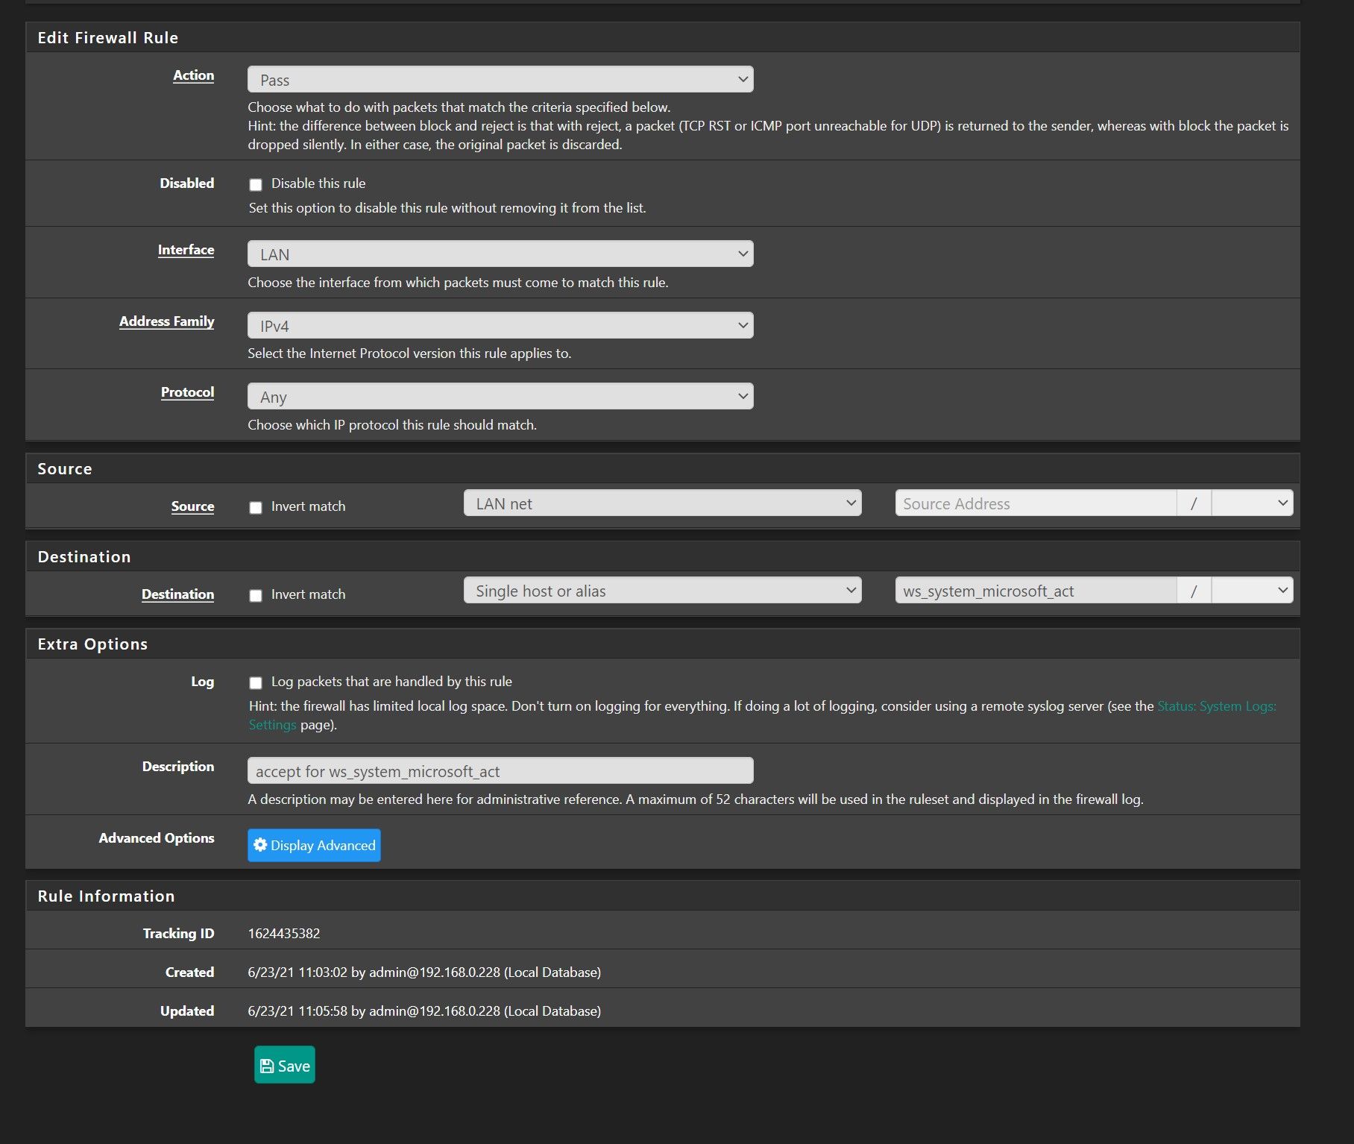The image size is (1354, 1144).
Task: Open the Source subnet mask dropdown
Action: coord(1252,503)
